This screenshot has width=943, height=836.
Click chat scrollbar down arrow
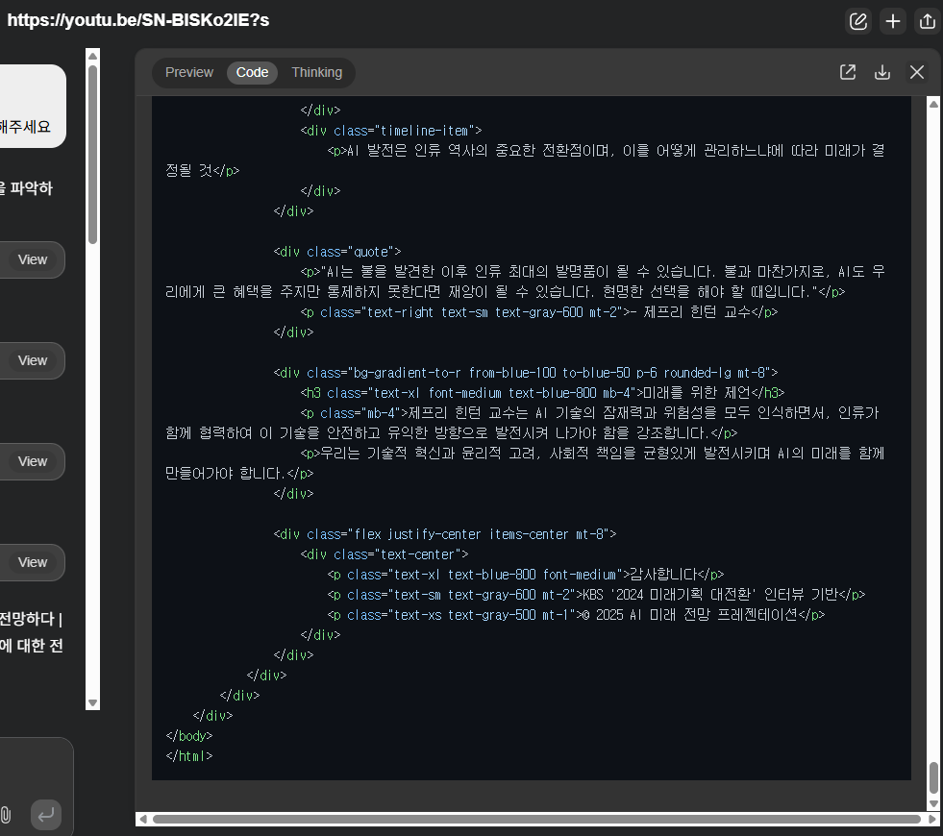[92, 702]
